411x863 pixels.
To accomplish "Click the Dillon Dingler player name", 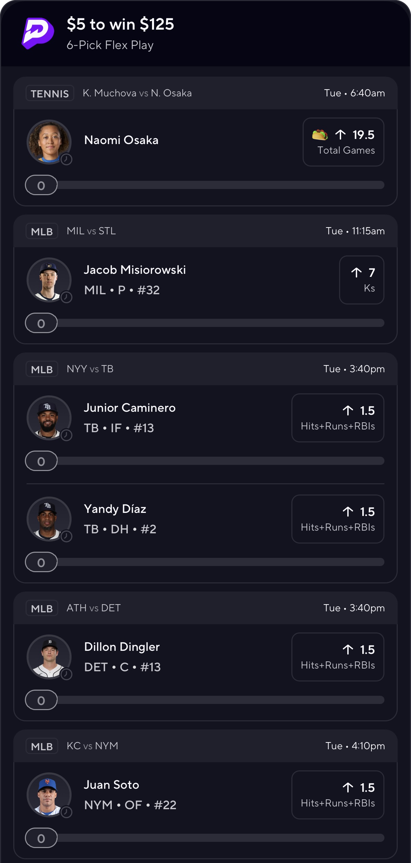I will click(x=122, y=647).
